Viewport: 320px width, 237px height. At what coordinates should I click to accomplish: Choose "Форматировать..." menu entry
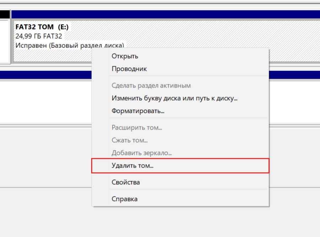point(138,111)
